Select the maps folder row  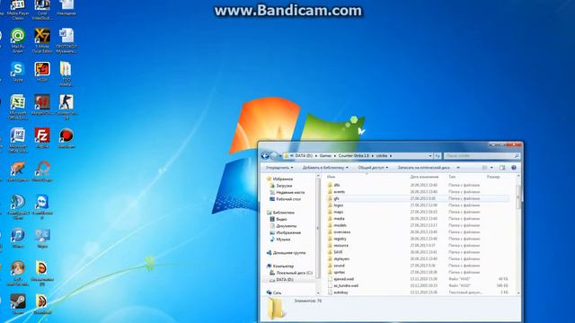(x=418, y=212)
